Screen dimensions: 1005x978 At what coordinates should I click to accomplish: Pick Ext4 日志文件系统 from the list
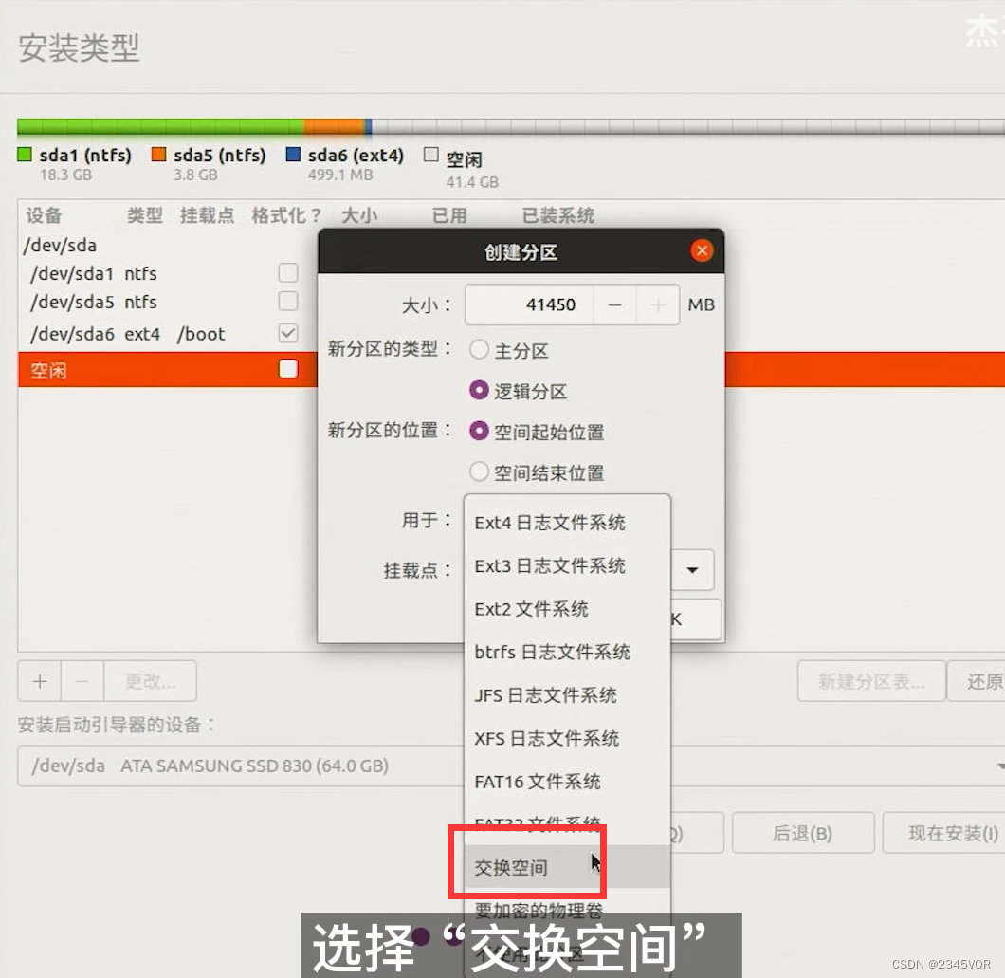pyautogui.click(x=567, y=523)
